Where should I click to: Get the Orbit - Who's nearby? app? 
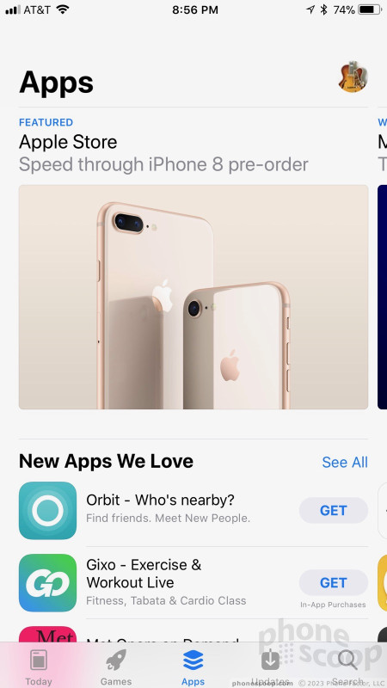pos(334,510)
